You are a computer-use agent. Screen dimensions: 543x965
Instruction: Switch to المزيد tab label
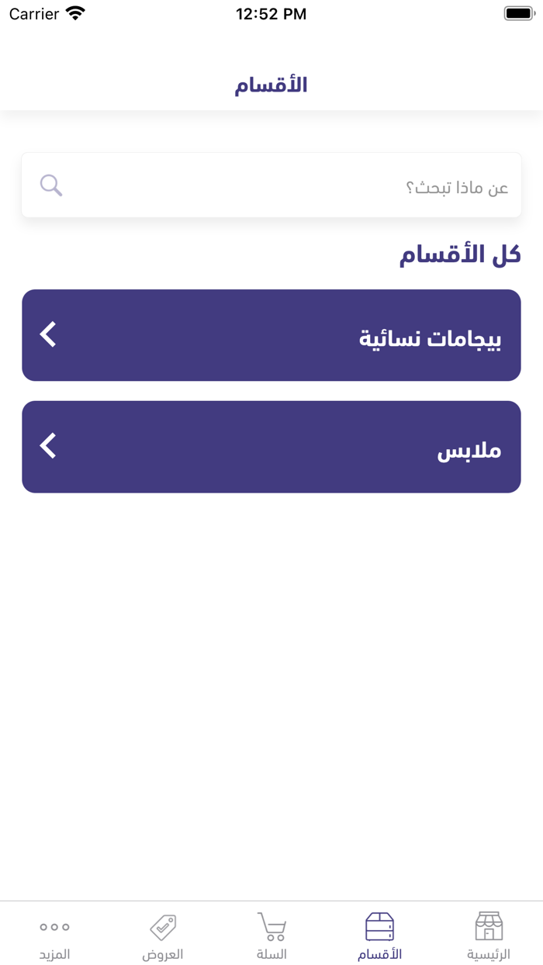[x=54, y=954]
